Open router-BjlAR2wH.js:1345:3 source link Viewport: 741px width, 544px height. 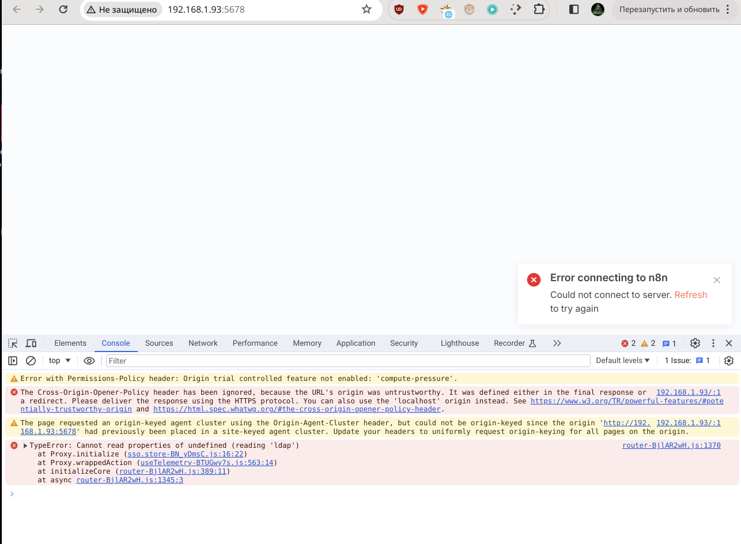[x=130, y=480]
